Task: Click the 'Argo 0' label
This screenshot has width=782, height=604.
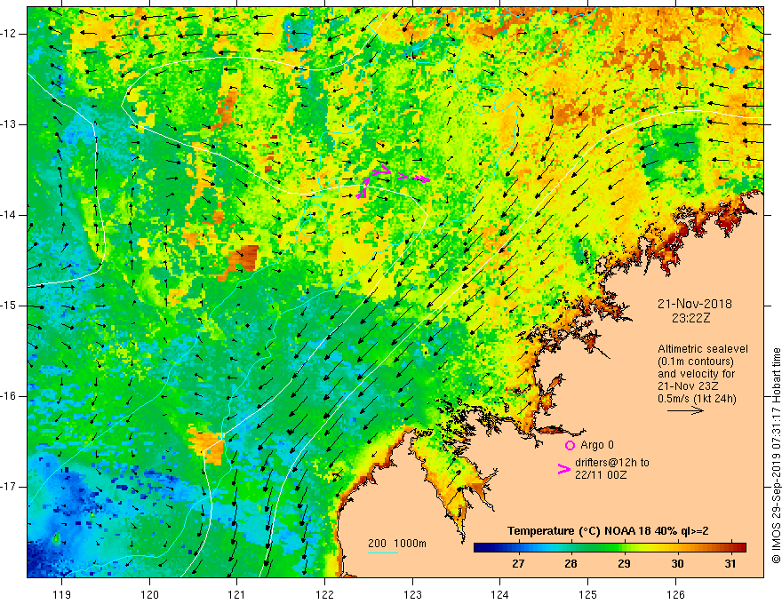Action: click(597, 445)
